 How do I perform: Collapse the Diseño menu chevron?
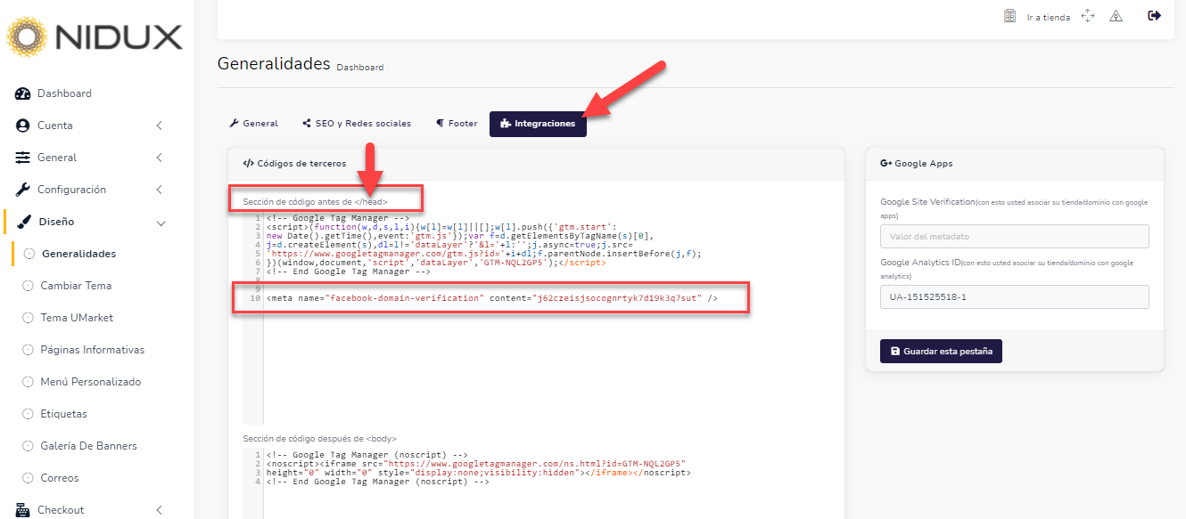click(x=161, y=223)
